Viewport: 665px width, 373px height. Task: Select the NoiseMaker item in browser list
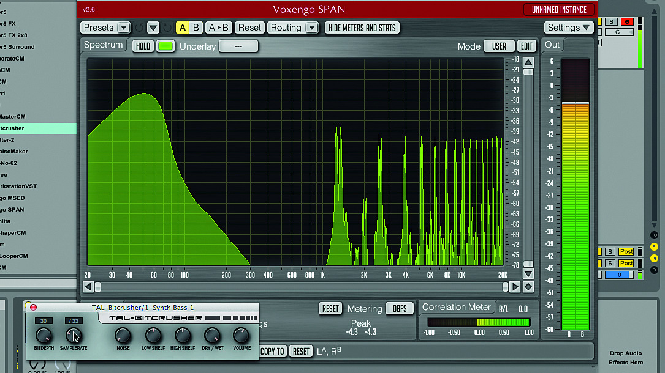tap(38, 152)
